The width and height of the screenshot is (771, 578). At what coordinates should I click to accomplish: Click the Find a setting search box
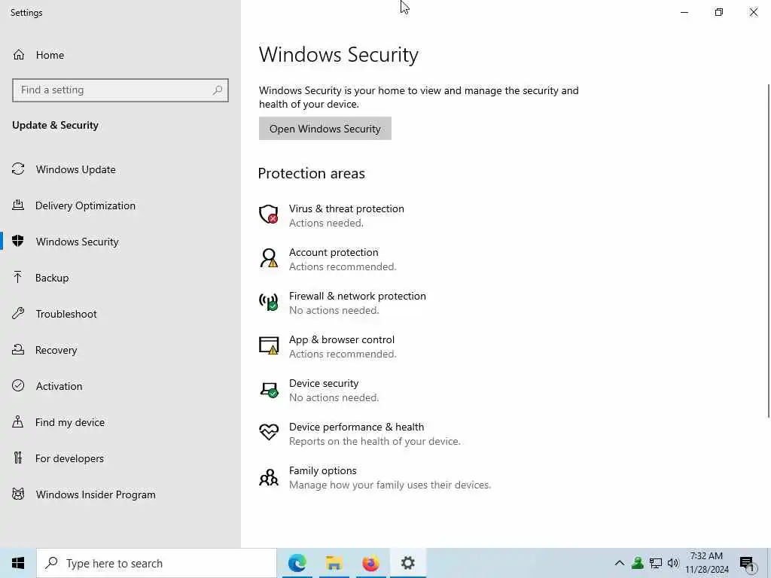[120, 90]
